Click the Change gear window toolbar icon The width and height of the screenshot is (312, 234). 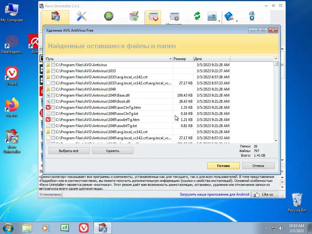[175, 17]
